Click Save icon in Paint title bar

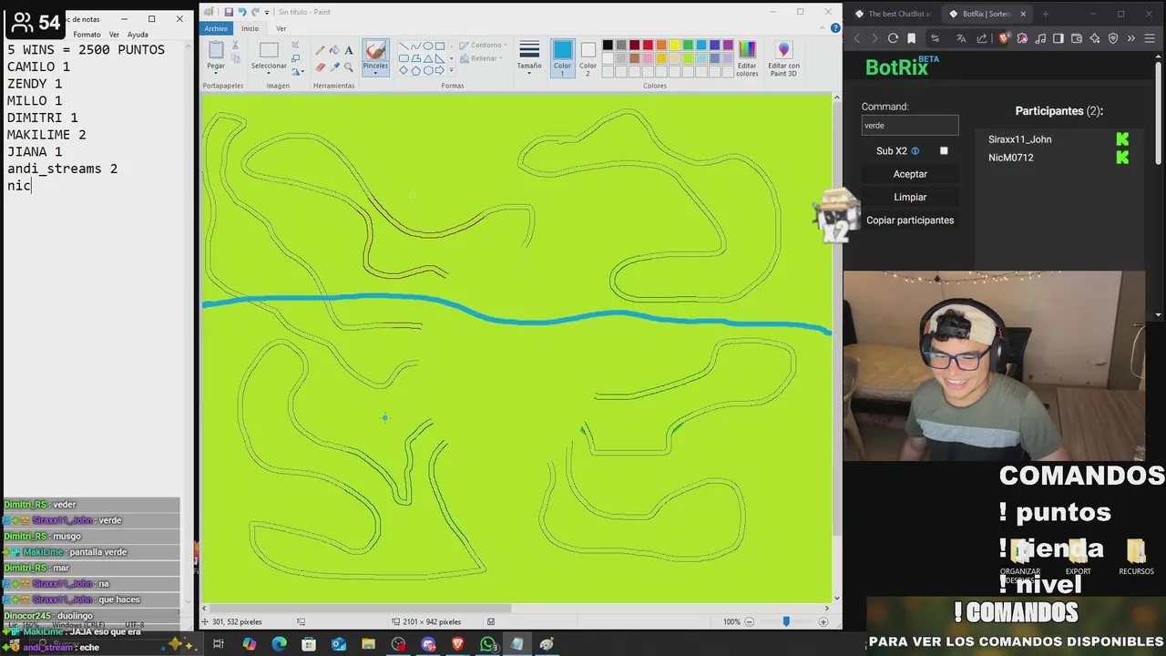229,12
